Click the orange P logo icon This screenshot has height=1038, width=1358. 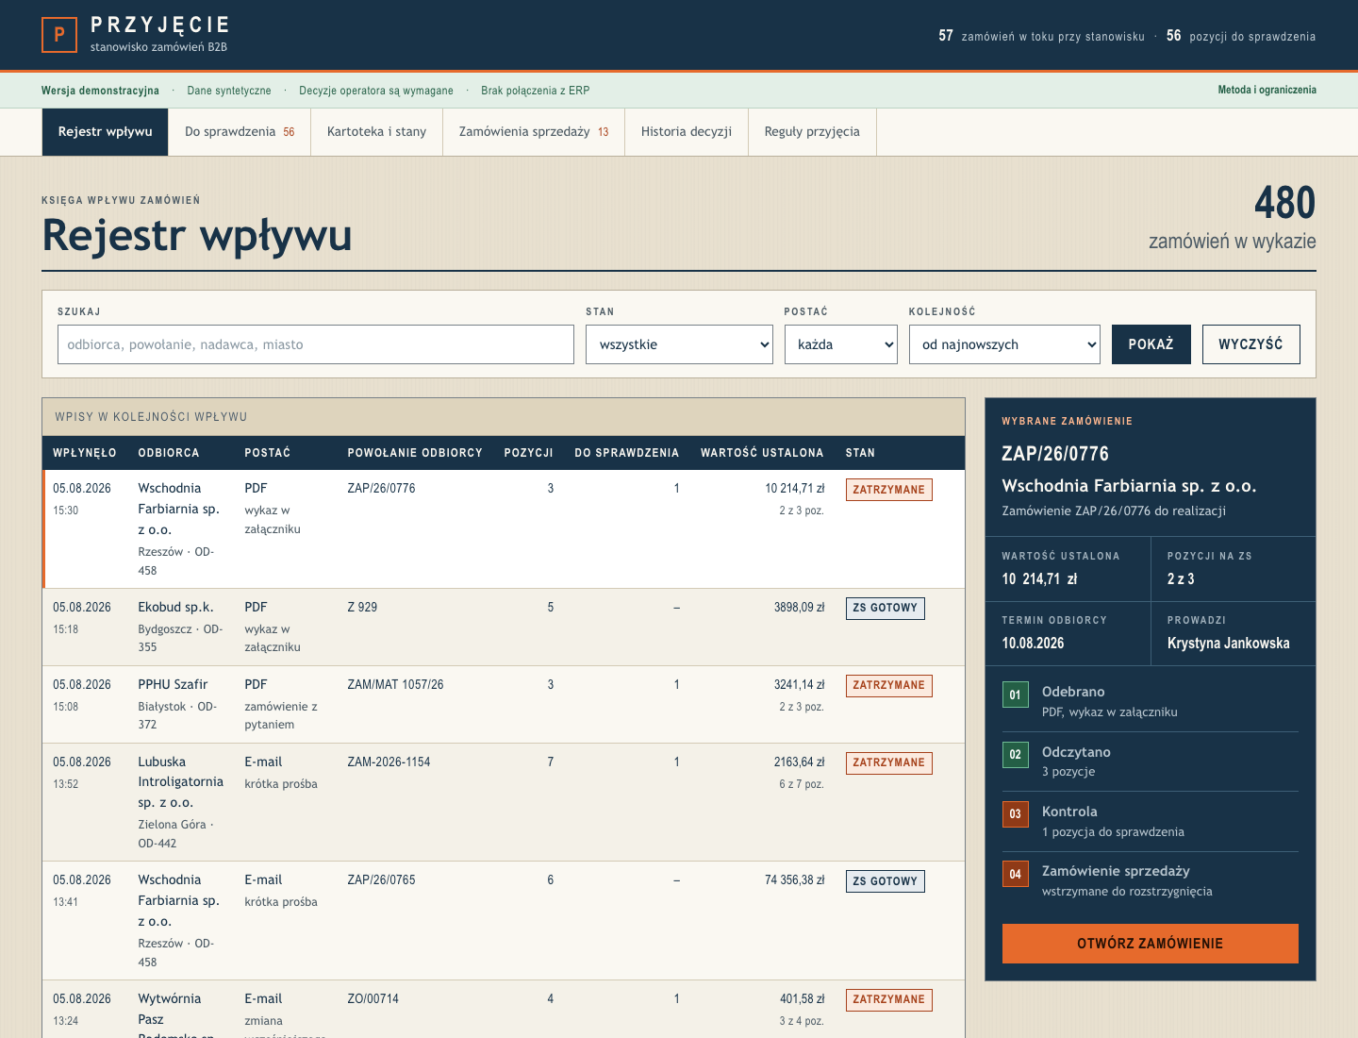tap(59, 35)
